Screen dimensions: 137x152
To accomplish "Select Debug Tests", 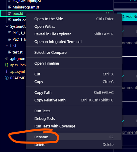I will 74,119.
